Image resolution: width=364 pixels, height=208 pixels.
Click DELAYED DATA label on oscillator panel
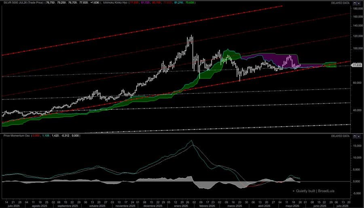tap(340, 136)
